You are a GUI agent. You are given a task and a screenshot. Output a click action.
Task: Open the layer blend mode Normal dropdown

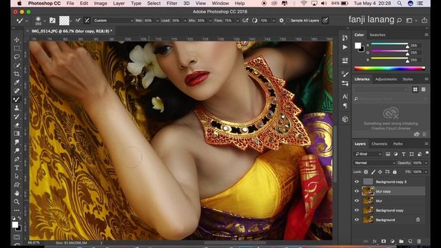(x=375, y=163)
